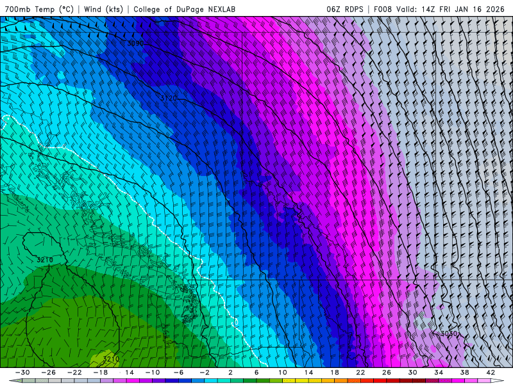Screen dimensions: 513x384
Task: Click the -18 legend value
Action: (101, 372)
